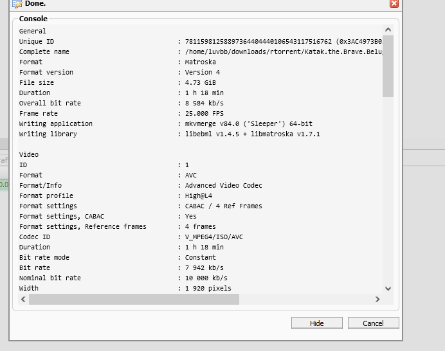
Task: Close the Done dialog with the red X
Action: (394, 3)
